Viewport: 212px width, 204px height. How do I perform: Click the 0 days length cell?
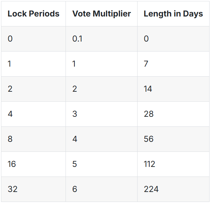coord(173,39)
